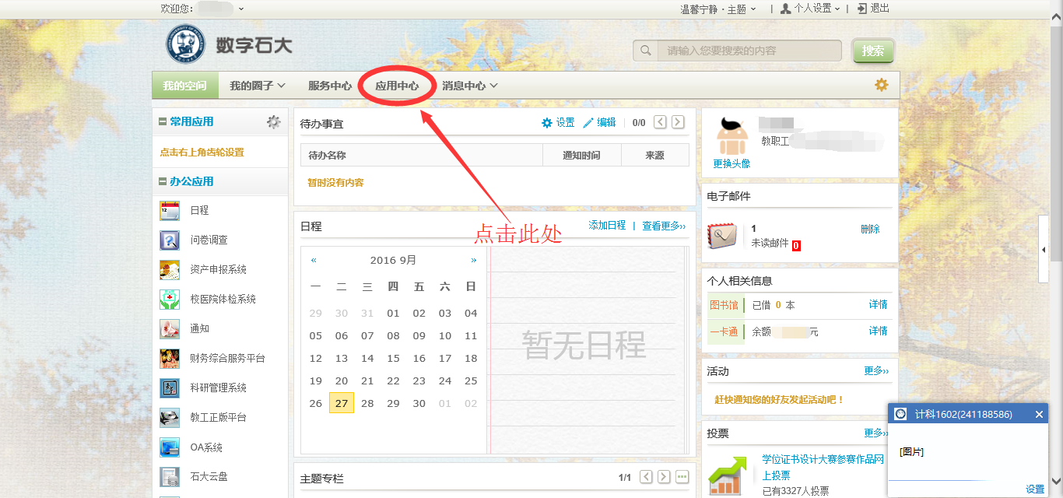Launch 资产申报系统 from sidebar
This screenshot has width=1063, height=498.
point(170,270)
